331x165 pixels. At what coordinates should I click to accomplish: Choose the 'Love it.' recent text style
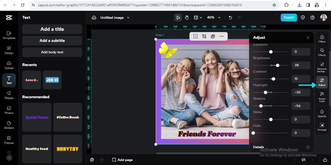(x=32, y=80)
